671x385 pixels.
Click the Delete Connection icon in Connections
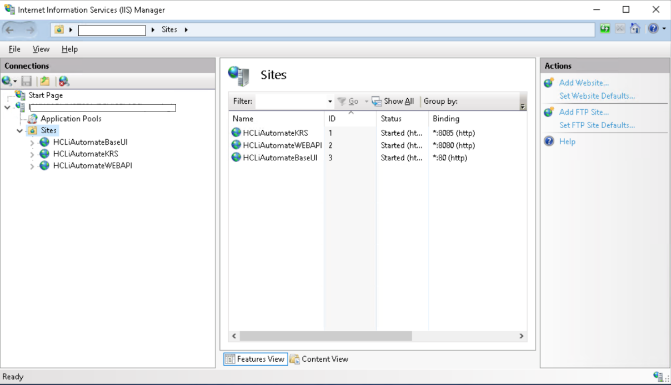click(x=64, y=82)
